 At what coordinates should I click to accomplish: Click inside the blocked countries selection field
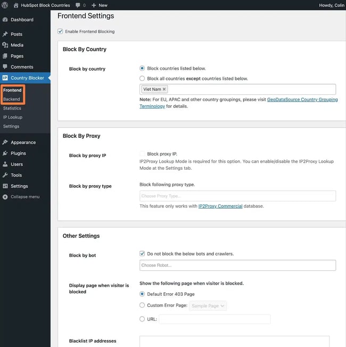[x=237, y=89]
